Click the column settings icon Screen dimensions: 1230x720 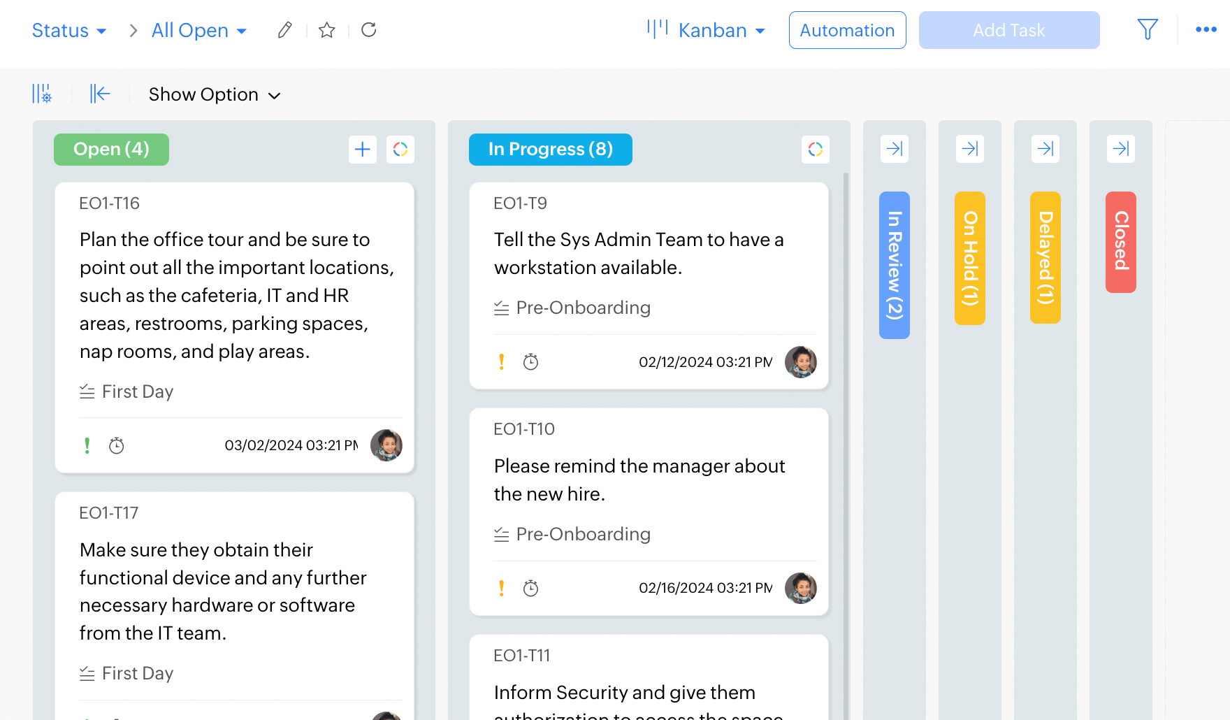point(42,94)
